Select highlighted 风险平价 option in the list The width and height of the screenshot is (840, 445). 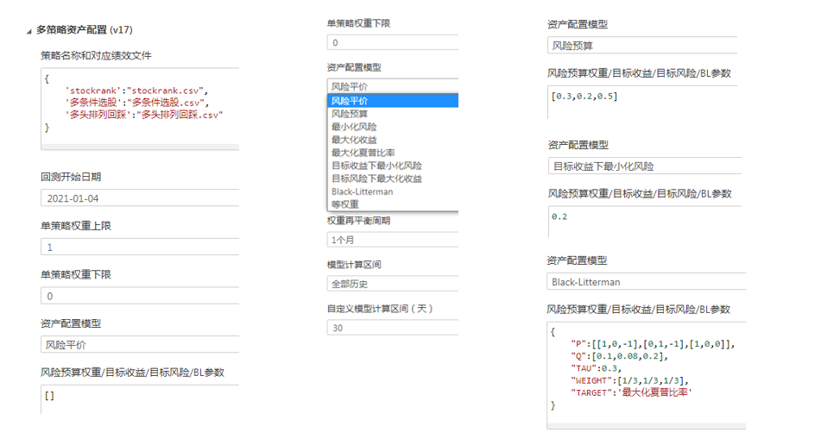tap(393, 101)
